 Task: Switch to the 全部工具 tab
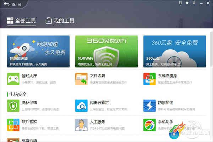(21, 21)
